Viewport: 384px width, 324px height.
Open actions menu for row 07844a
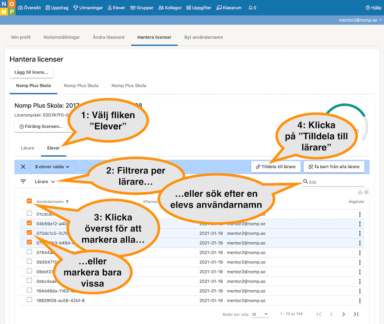tap(360, 252)
